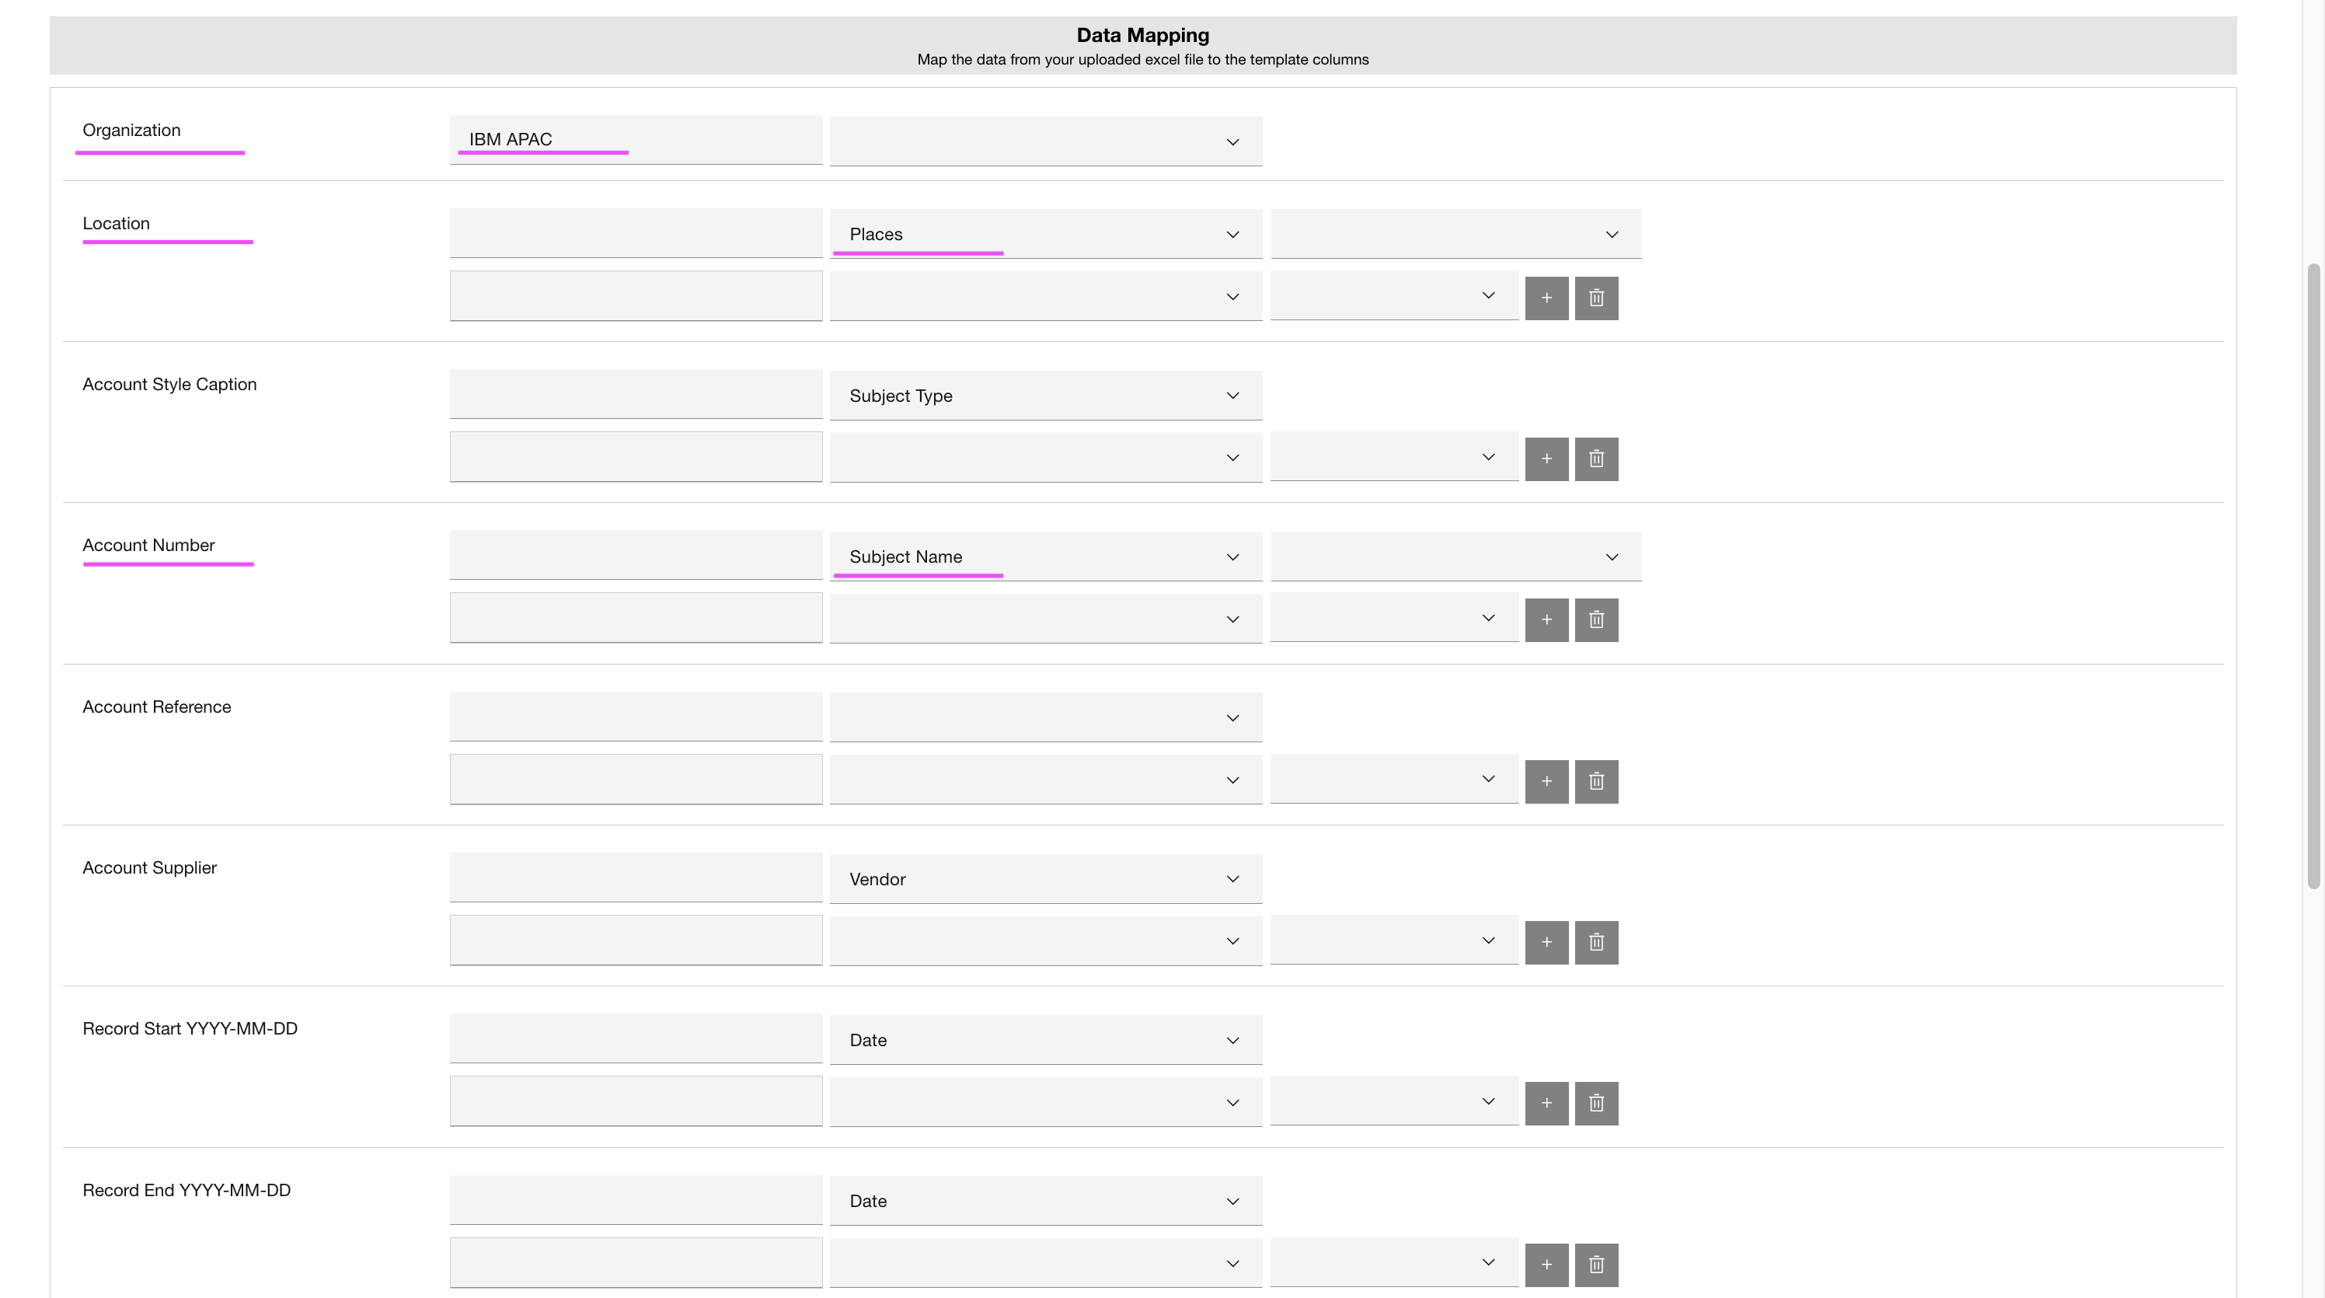Open the Account Reference column dropdown
This screenshot has height=1298, width=2325.
[1045, 717]
